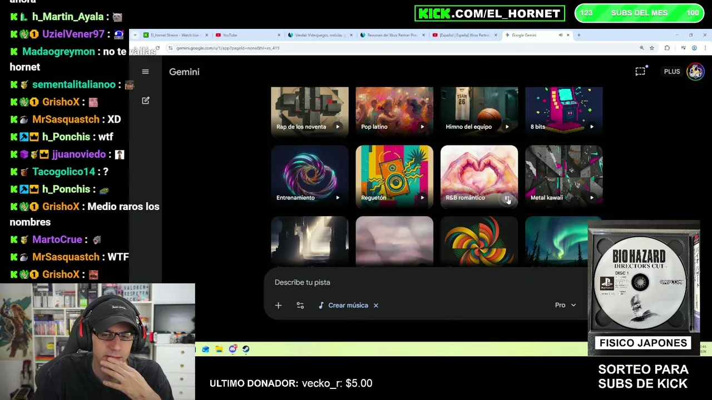This screenshot has height=400, width=712.
Task: Open the Gemini main menu hamburger icon
Action: 145,72
